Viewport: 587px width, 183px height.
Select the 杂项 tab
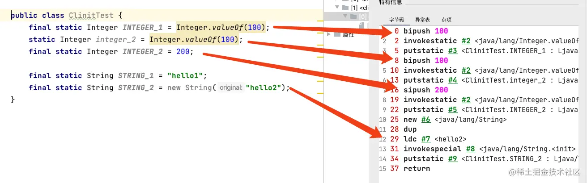446,20
